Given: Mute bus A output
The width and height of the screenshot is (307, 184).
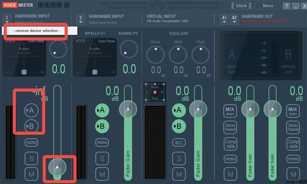Looking at the screenshot, I should click(231, 174).
